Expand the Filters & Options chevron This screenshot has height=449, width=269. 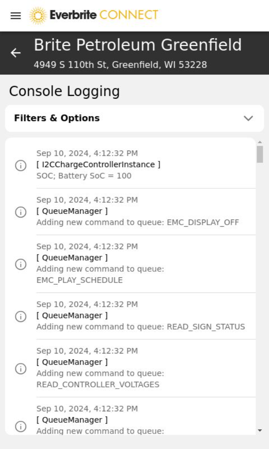tap(248, 118)
